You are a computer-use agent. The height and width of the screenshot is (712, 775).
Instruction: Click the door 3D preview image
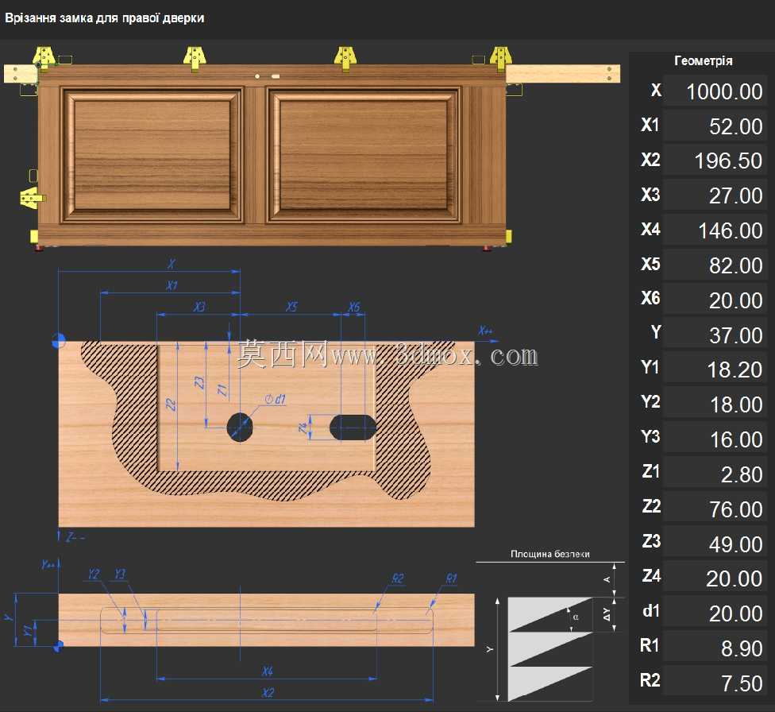tap(311, 149)
